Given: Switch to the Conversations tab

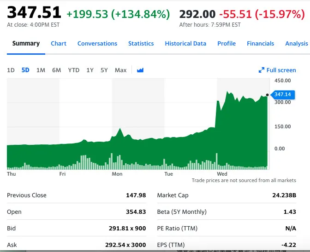Looking at the screenshot, I should click(x=97, y=44).
